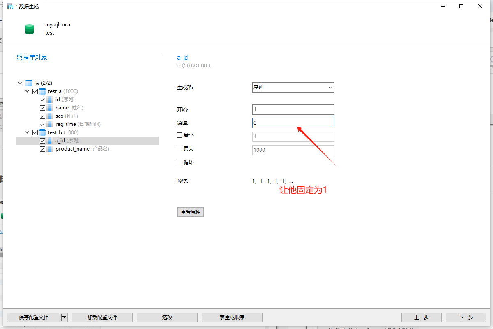The width and height of the screenshot is (493, 329).
Task: Click the column icon beside sex (性别)
Action: [50, 116]
